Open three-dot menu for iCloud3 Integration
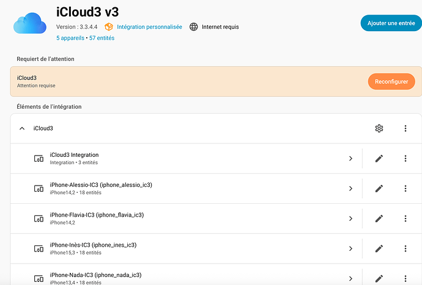 pos(405,159)
